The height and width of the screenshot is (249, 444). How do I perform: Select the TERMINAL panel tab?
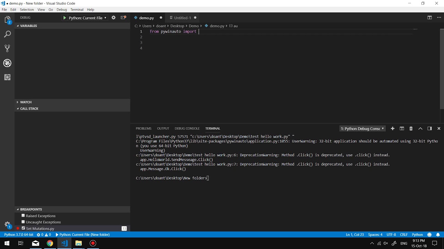213,128
